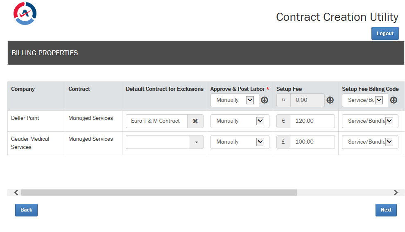Click the Back button

tap(26, 210)
